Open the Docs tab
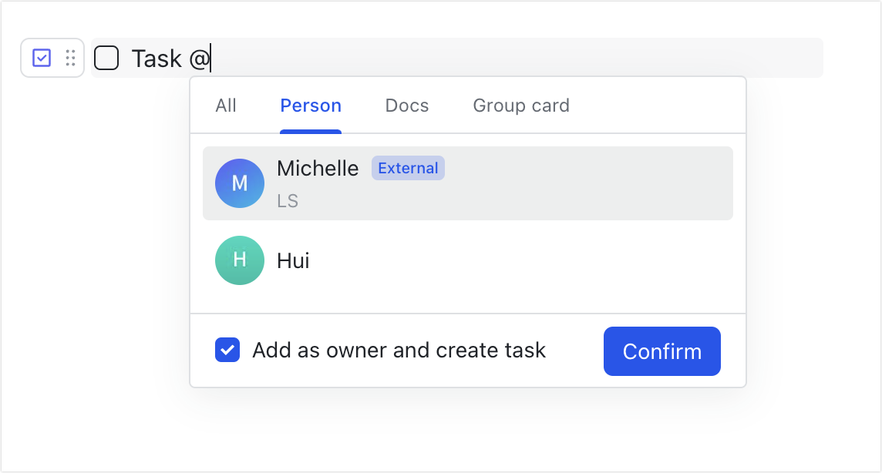 [x=407, y=106]
